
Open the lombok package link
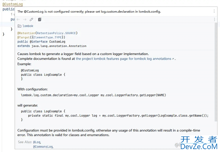click(x=28, y=26)
